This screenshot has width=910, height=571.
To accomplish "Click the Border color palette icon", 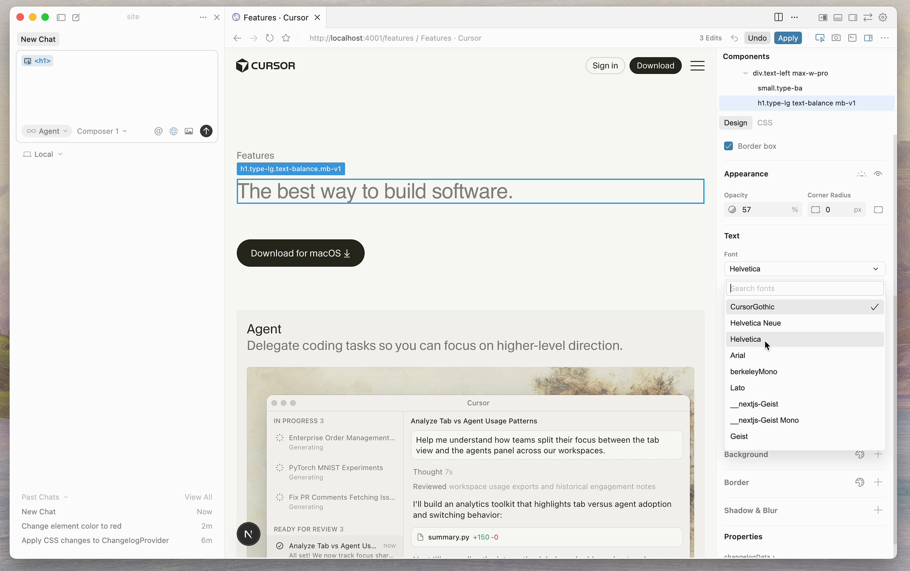I will click(860, 482).
